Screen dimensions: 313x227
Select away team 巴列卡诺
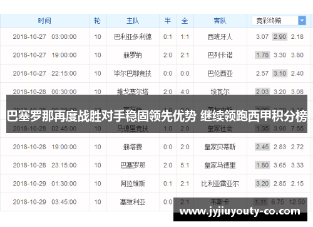pyautogui.click(x=220, y=55)
